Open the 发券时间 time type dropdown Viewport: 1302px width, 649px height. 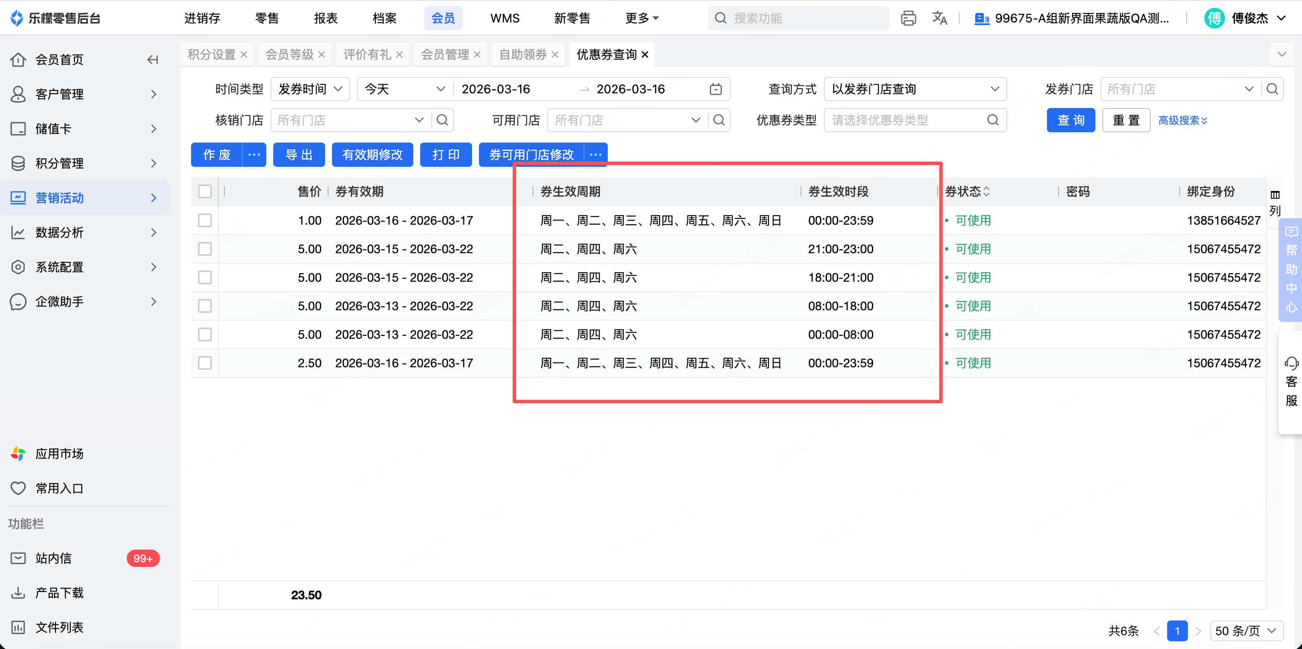[x=310, y=89]
